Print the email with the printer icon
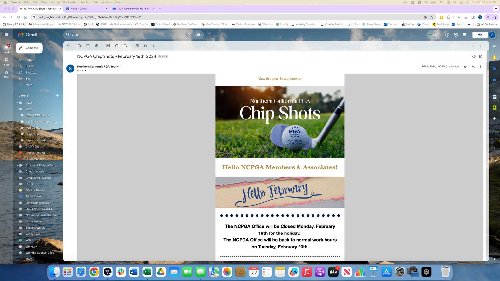This screenshot has width=500, height=281. click(x=474, y=56)
